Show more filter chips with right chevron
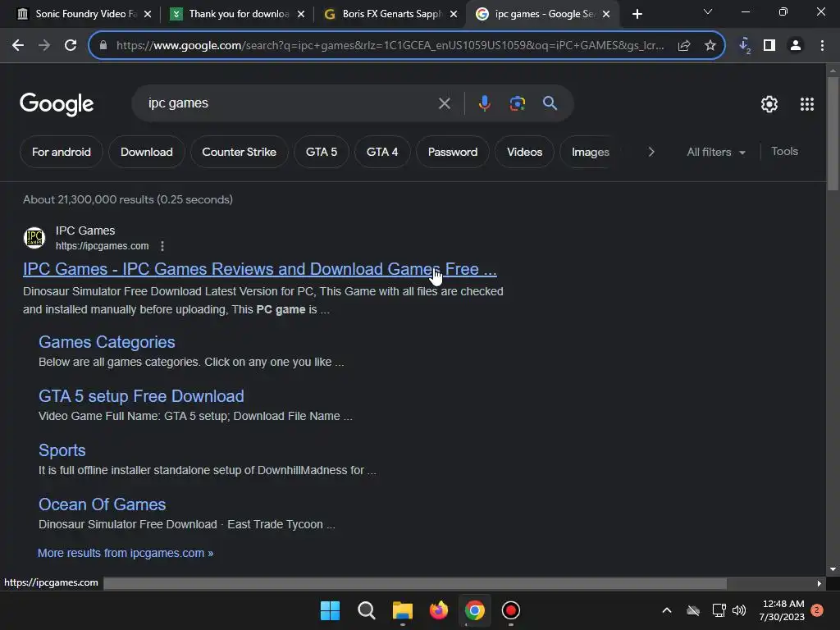 point(651,152)
